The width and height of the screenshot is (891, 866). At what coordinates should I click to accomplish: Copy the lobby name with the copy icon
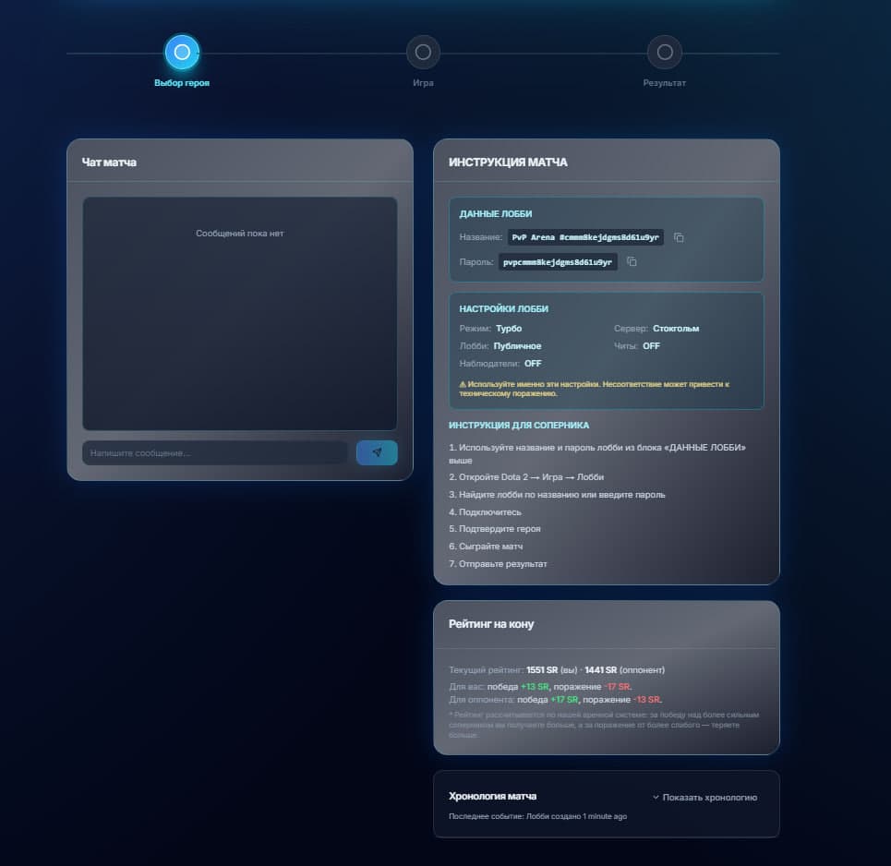(679, 237)
